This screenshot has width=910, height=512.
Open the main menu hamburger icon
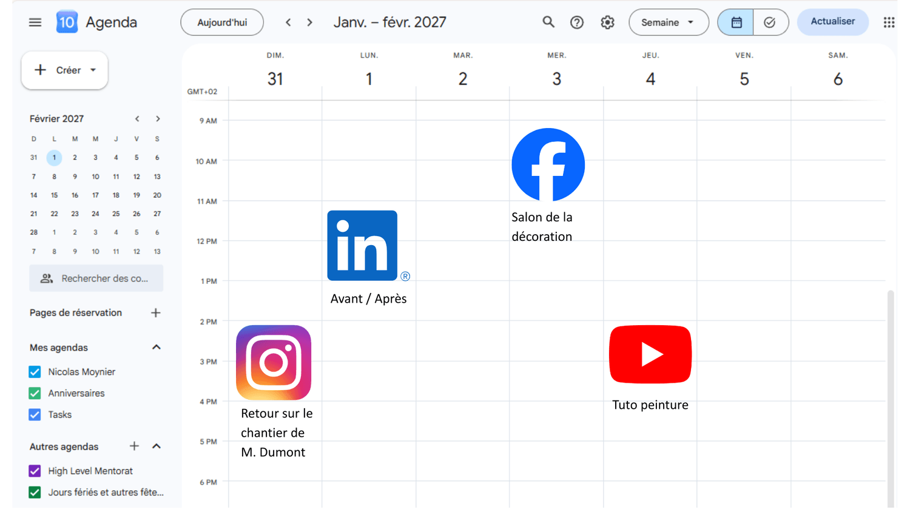(35, 22)
